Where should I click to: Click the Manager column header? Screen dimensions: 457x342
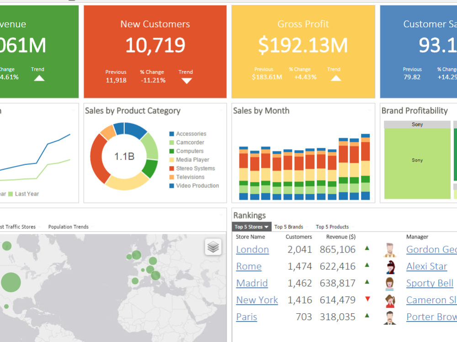pyautogui.click(x=417, y=237)
